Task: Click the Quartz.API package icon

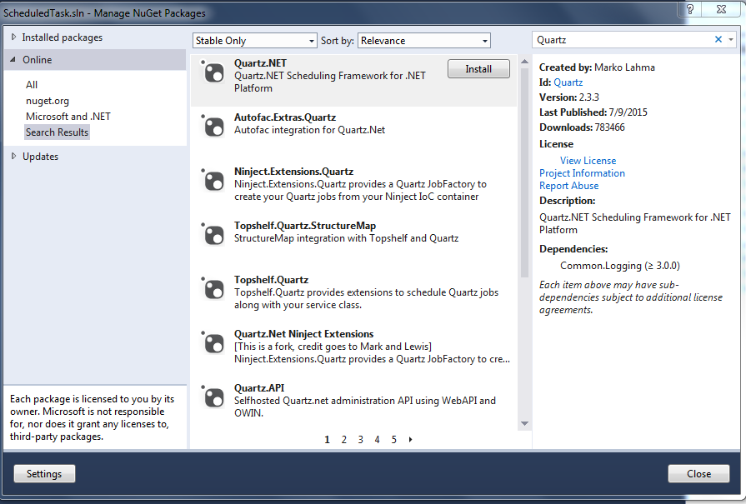Action: pyautogui.click(x=213, y=398)
